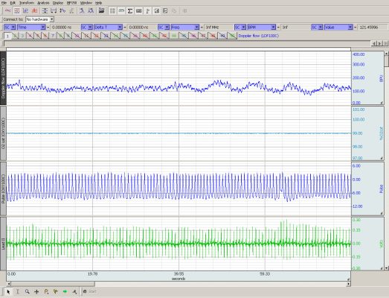
Task: Click the channel button display icon
Action: pos(139,10)
